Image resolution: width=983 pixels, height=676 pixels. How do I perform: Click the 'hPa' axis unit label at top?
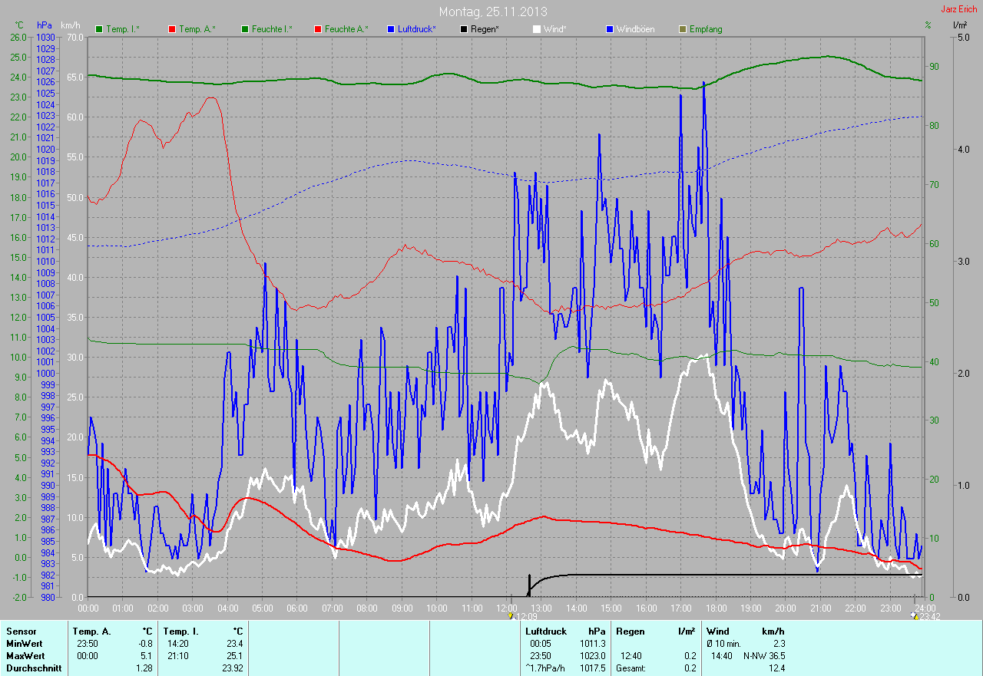tap(44, 25)
